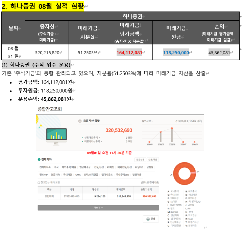This screenshot has height=230, width=242.
Task: Click the bullet 투자원금: 118,250,000원
Action: (x=45, y=90)
